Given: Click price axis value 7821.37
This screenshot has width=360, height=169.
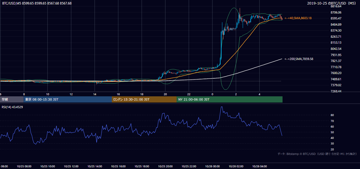Looking at the screenshot, I should tap(336, 61).
